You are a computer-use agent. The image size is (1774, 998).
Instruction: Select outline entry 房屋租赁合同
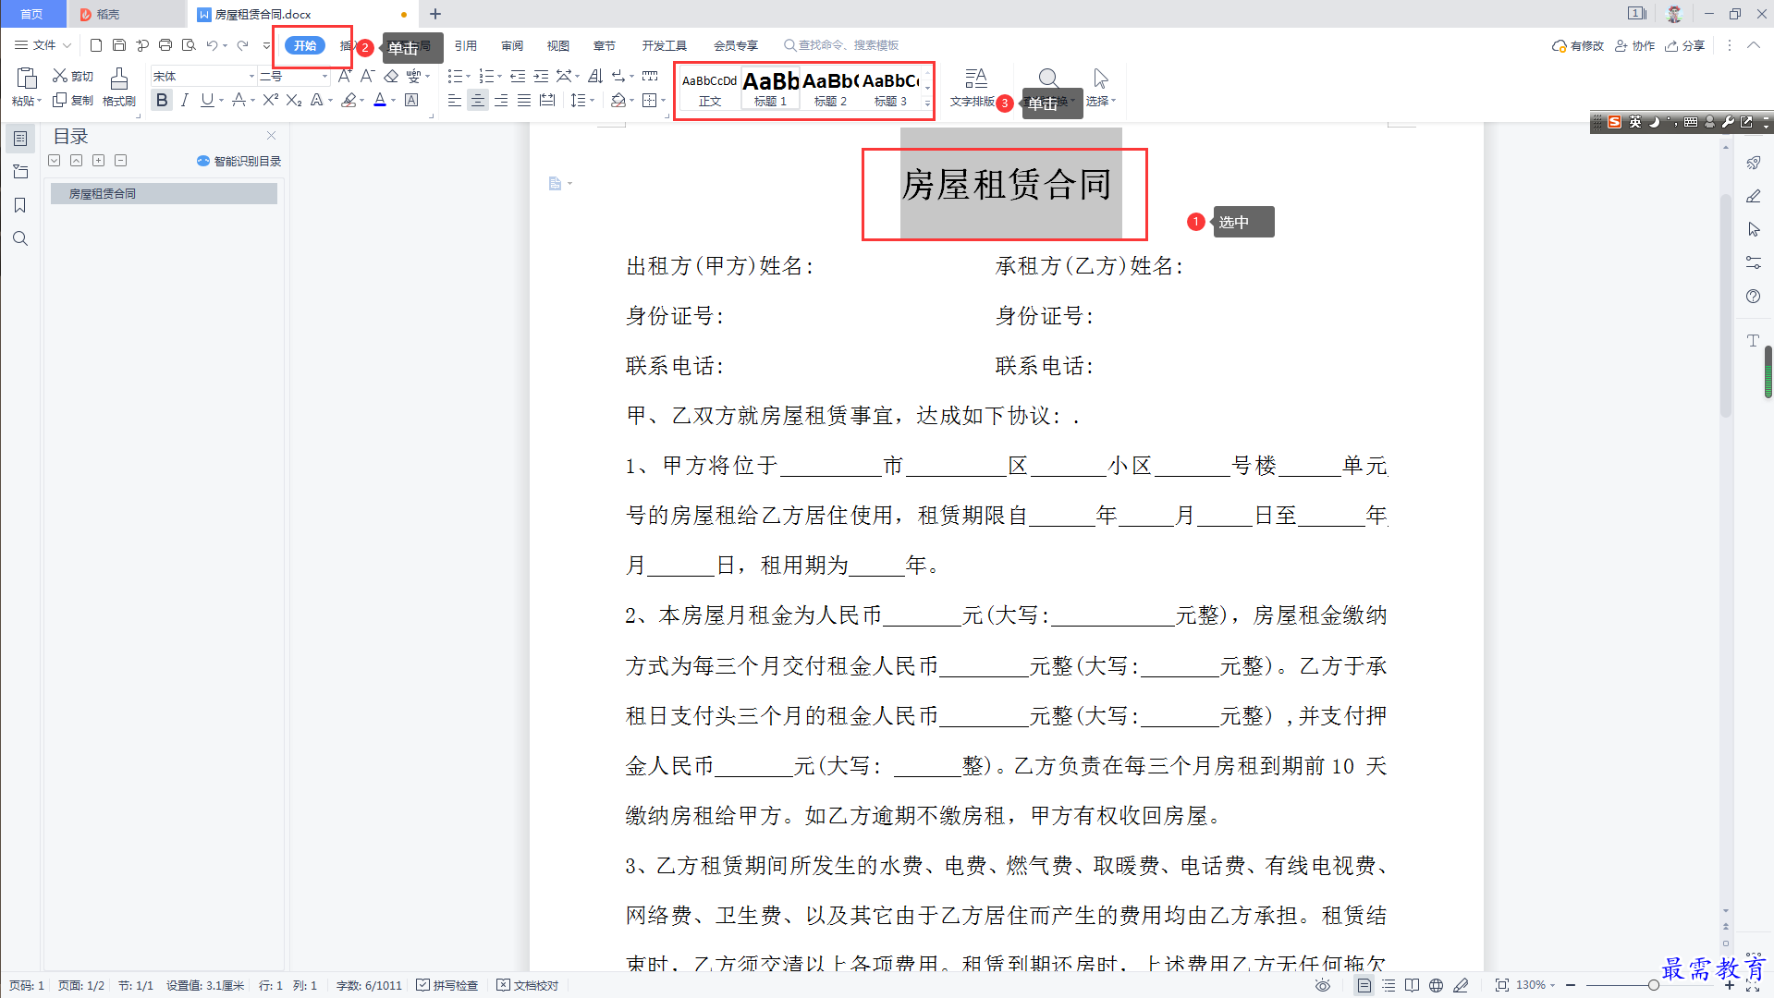pos(164,193)
